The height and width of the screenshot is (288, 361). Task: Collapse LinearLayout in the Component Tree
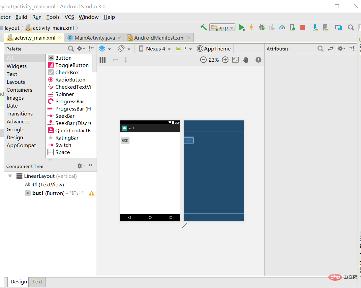point(10,176)
